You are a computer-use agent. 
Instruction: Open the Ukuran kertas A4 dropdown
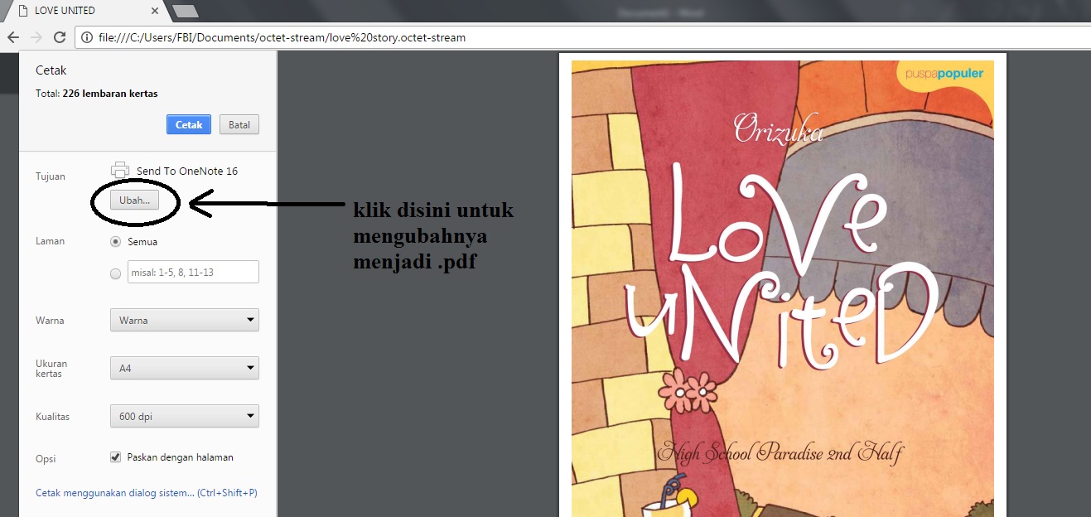[x=185, y=368]
